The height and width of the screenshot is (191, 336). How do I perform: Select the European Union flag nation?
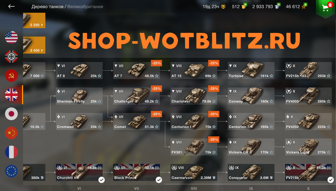[11, 171]
